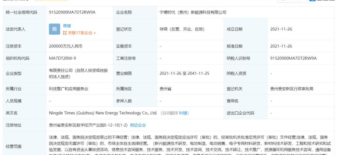The width and height of the screenshot is (338, 155).
Task: Click the business scope paragraph starting 法律、法规
Action: (190, 145)
